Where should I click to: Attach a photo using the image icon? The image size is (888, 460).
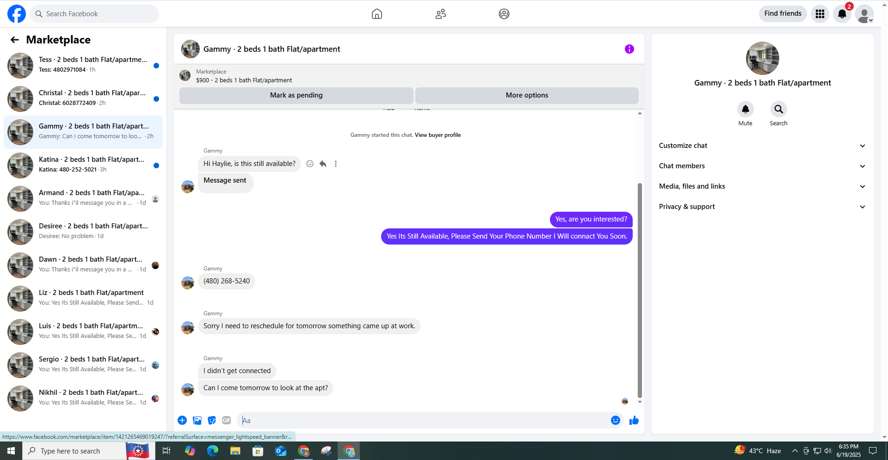(197, 420)
